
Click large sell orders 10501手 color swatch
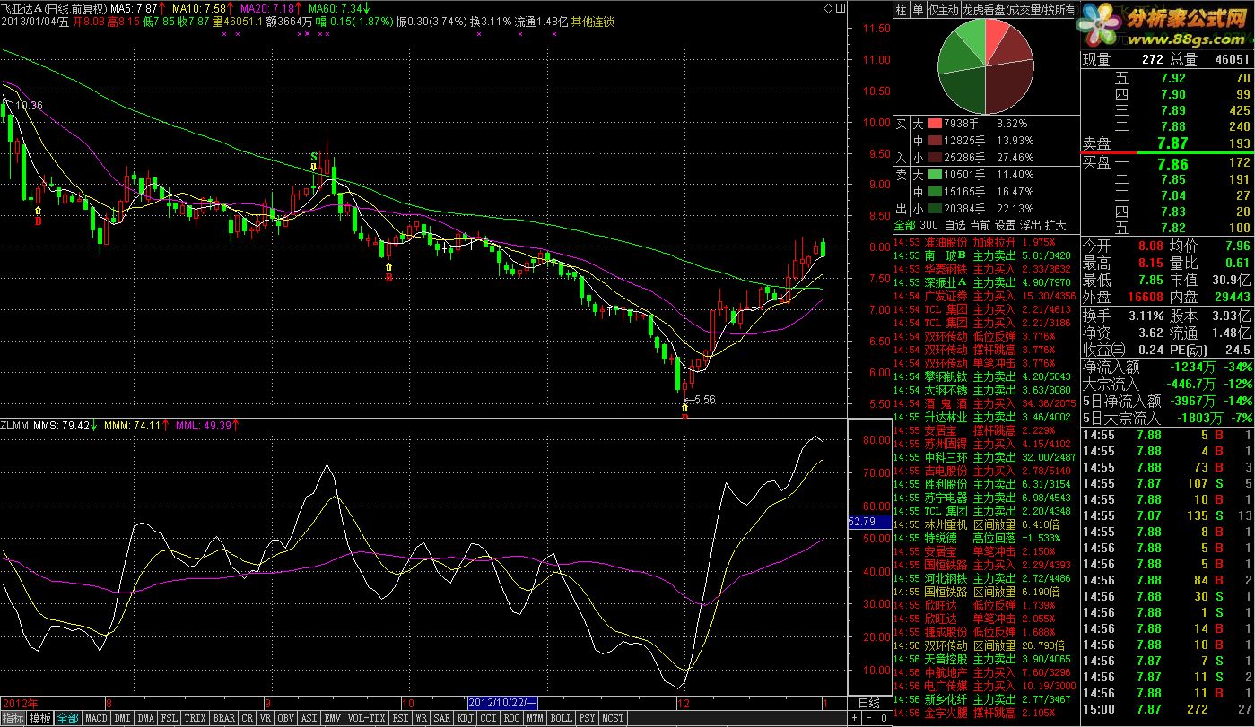coord(935,174)
